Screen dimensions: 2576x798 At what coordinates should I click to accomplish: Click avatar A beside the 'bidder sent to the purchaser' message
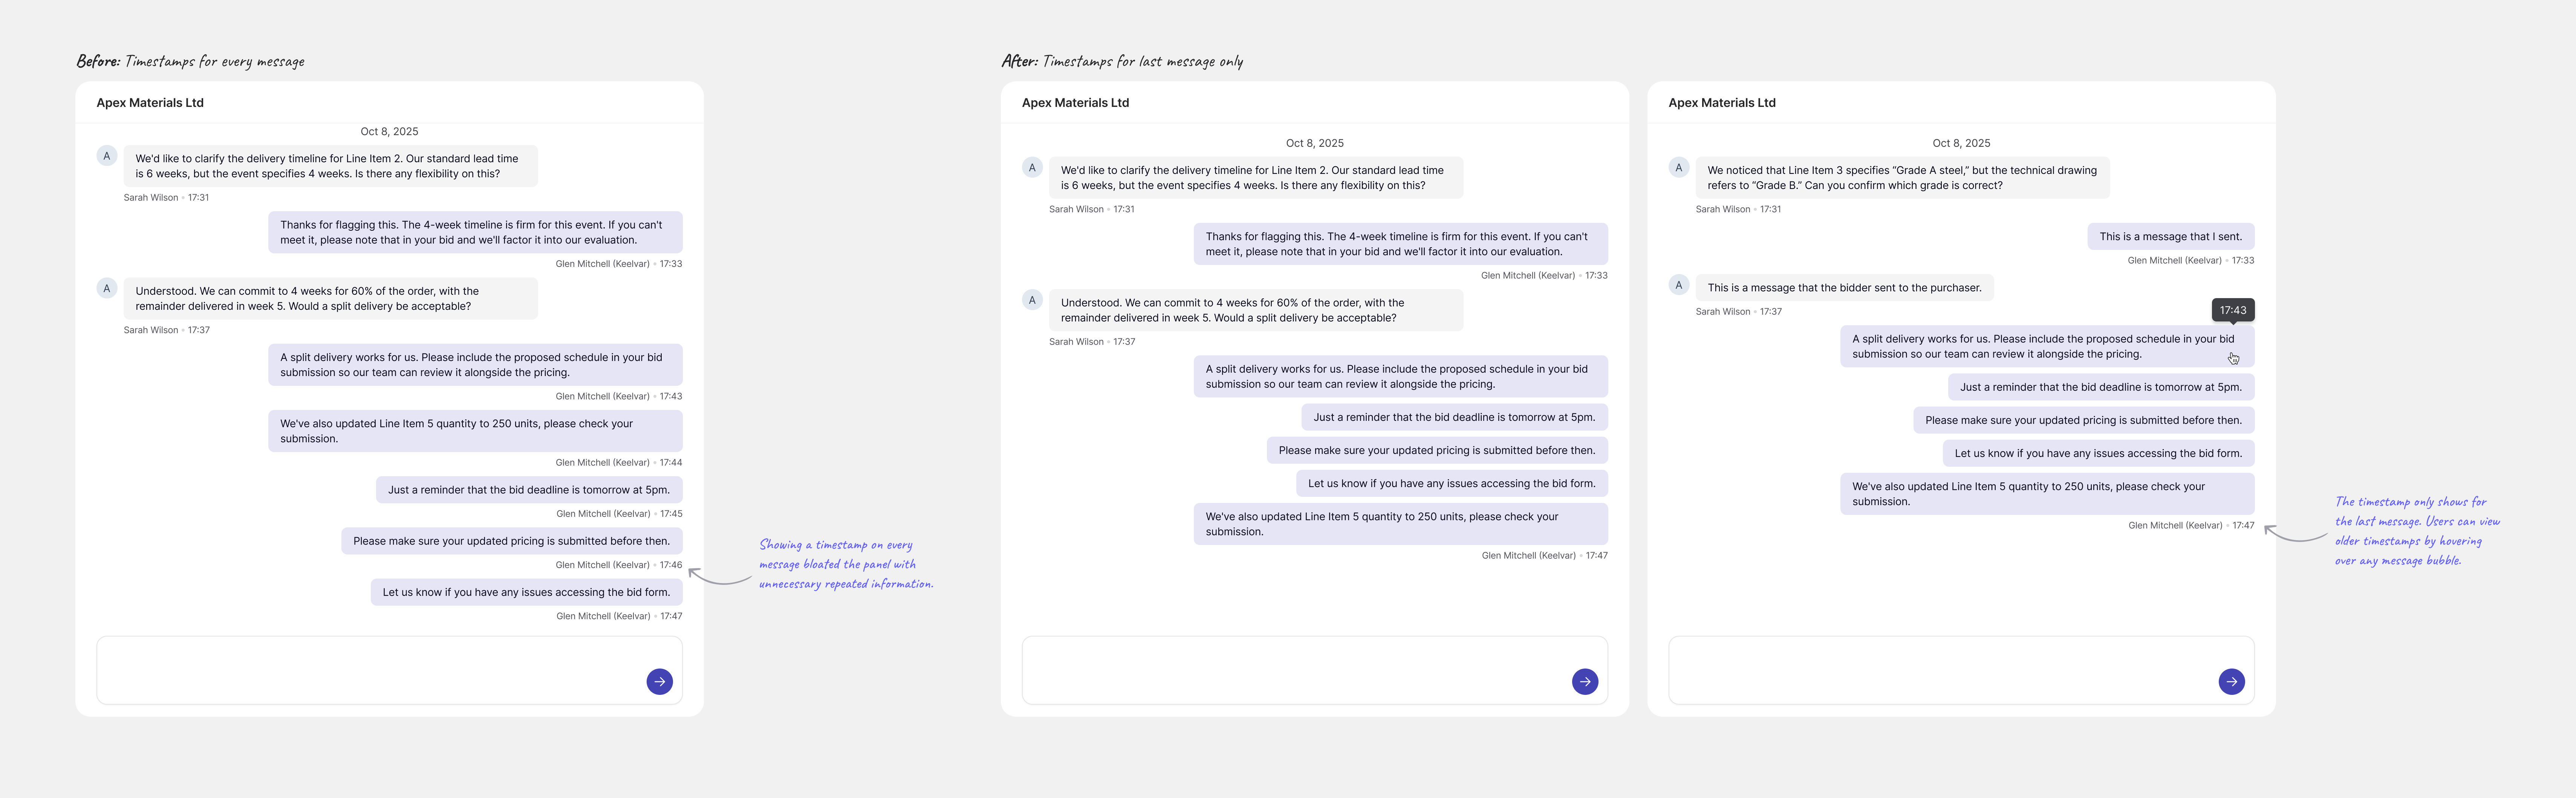point(1679,286)
